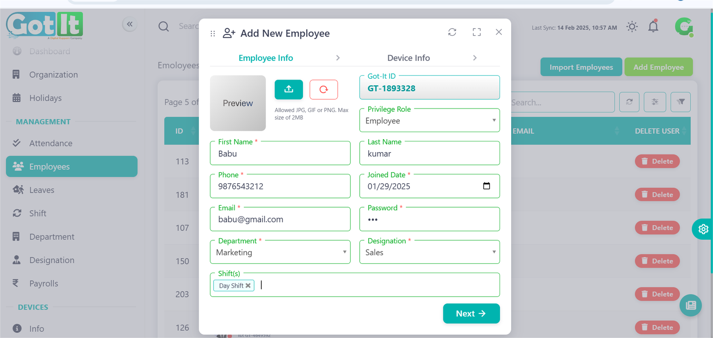This screenshot has height=338, width=713.
Task: Collapse the sidebar with double-chevron icon
Action: pos(130,24)
